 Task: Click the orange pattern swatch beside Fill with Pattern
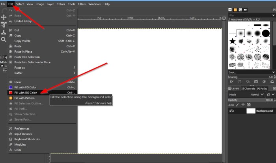pos(11,98)
